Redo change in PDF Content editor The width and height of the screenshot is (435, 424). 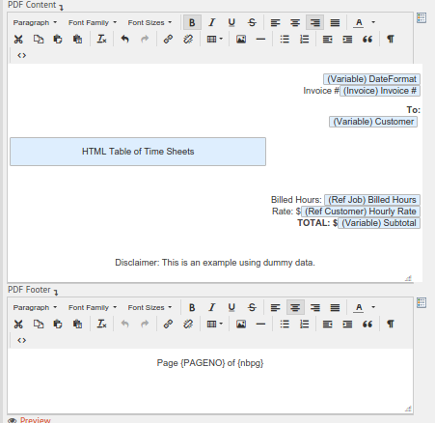(145, 40)
